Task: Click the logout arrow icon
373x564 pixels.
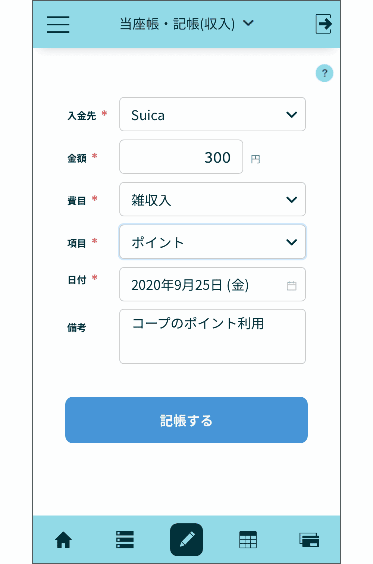Action: click(323, 24)
